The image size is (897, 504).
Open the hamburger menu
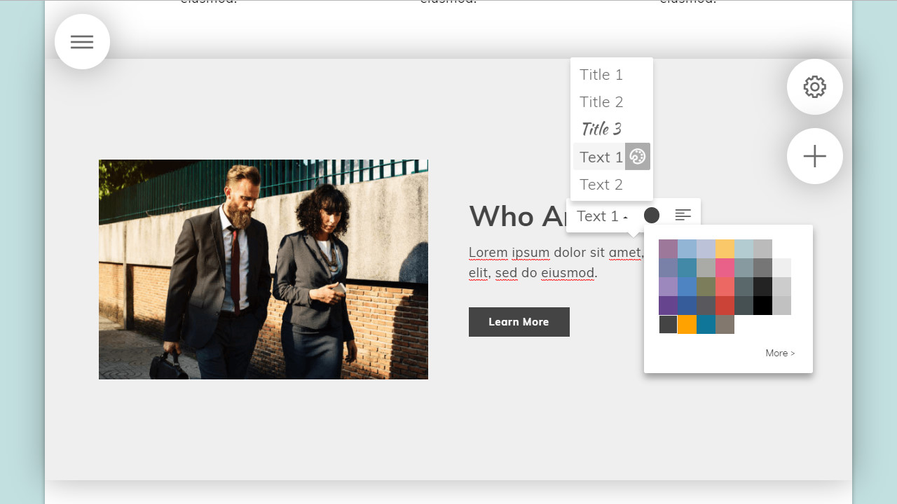(82, 42)
